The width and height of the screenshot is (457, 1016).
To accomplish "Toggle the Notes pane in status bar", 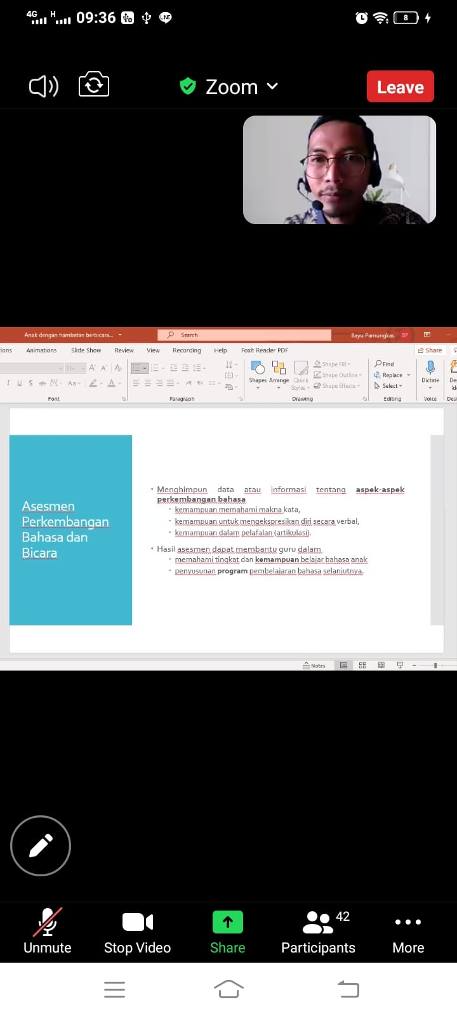I will (314, 665).
